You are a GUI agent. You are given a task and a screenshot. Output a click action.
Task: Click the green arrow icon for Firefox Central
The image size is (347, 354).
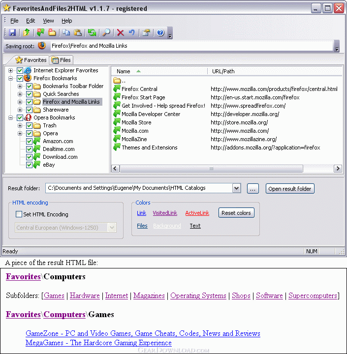point(117,88)
